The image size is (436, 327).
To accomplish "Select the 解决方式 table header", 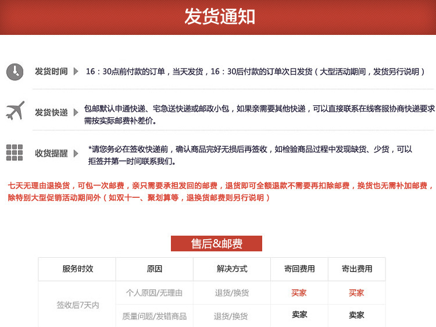I will (x=231, y=269).
